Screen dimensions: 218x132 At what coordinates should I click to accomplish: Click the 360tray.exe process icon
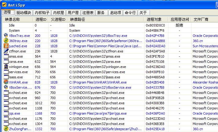pyautogui.click(x=6, y=41)
